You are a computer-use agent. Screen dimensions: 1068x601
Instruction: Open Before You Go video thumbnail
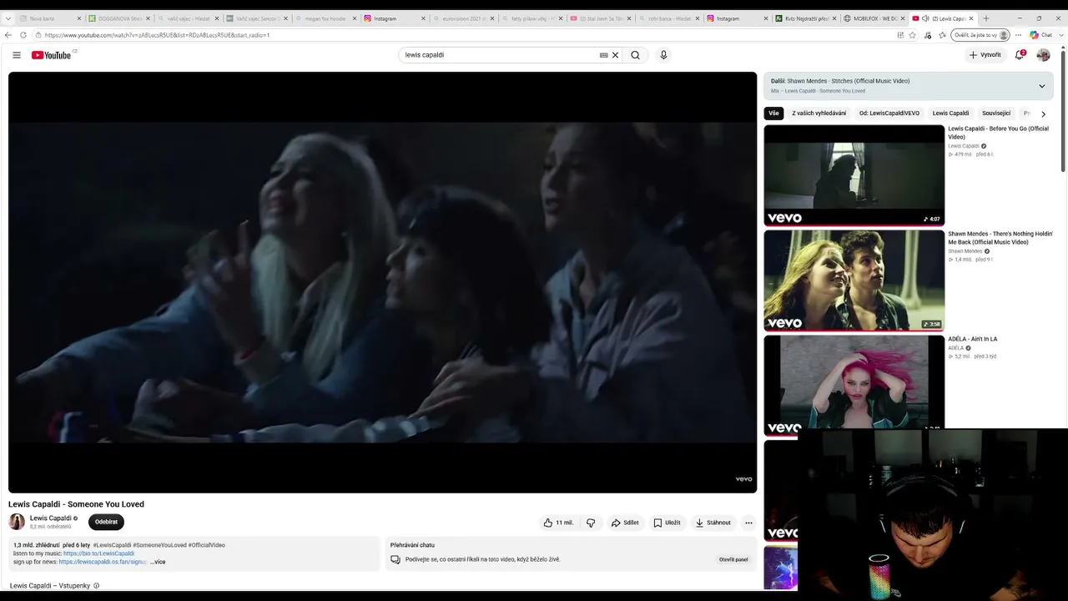pyautogui.click(x=854, y=175)
